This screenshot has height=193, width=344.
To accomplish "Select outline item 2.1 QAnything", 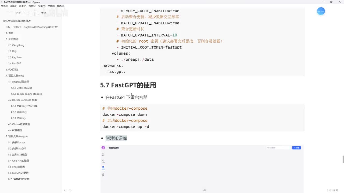I will 16,45.
